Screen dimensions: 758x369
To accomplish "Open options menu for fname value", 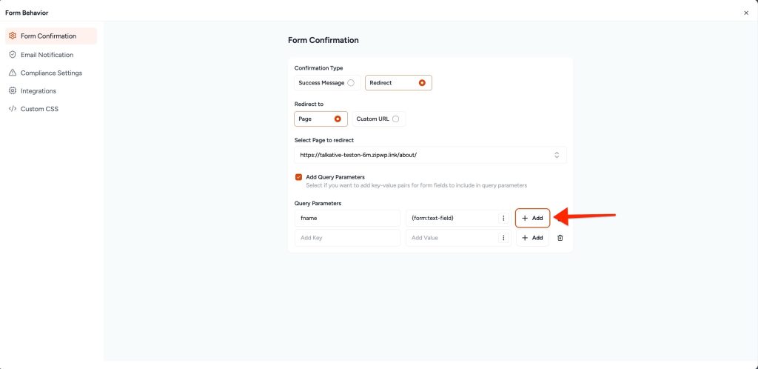I will tap(503, 219).
